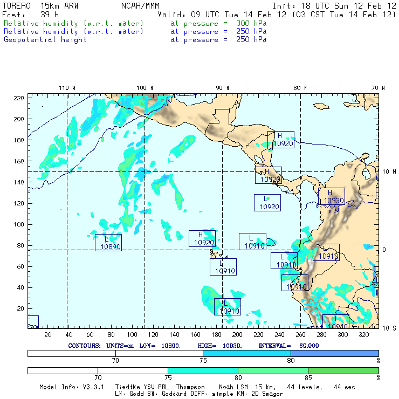Image resolution: width=399 pixels, height=399 pixels.
Task: Click the "Tiedtke" model scheme text
Action: click(127, 387)
